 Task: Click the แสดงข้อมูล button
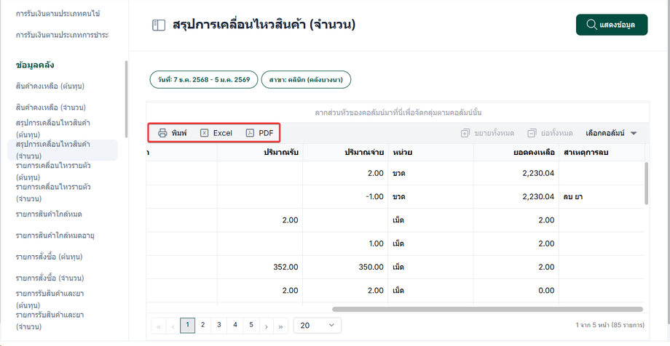pos(612,25)
